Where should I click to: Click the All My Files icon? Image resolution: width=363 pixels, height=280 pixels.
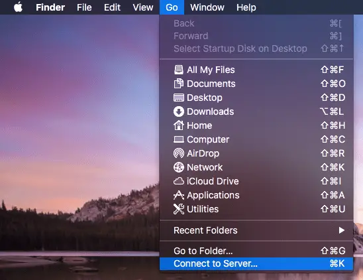[x=178, y=70]
